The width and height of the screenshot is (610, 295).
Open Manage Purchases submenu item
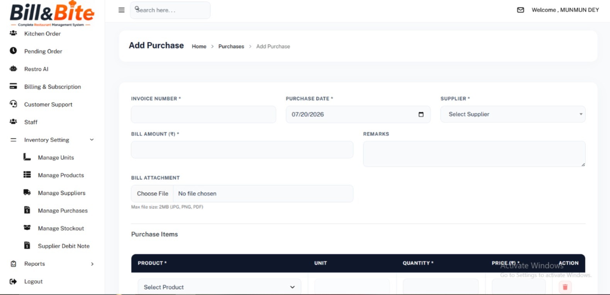[x=63, y=211]
